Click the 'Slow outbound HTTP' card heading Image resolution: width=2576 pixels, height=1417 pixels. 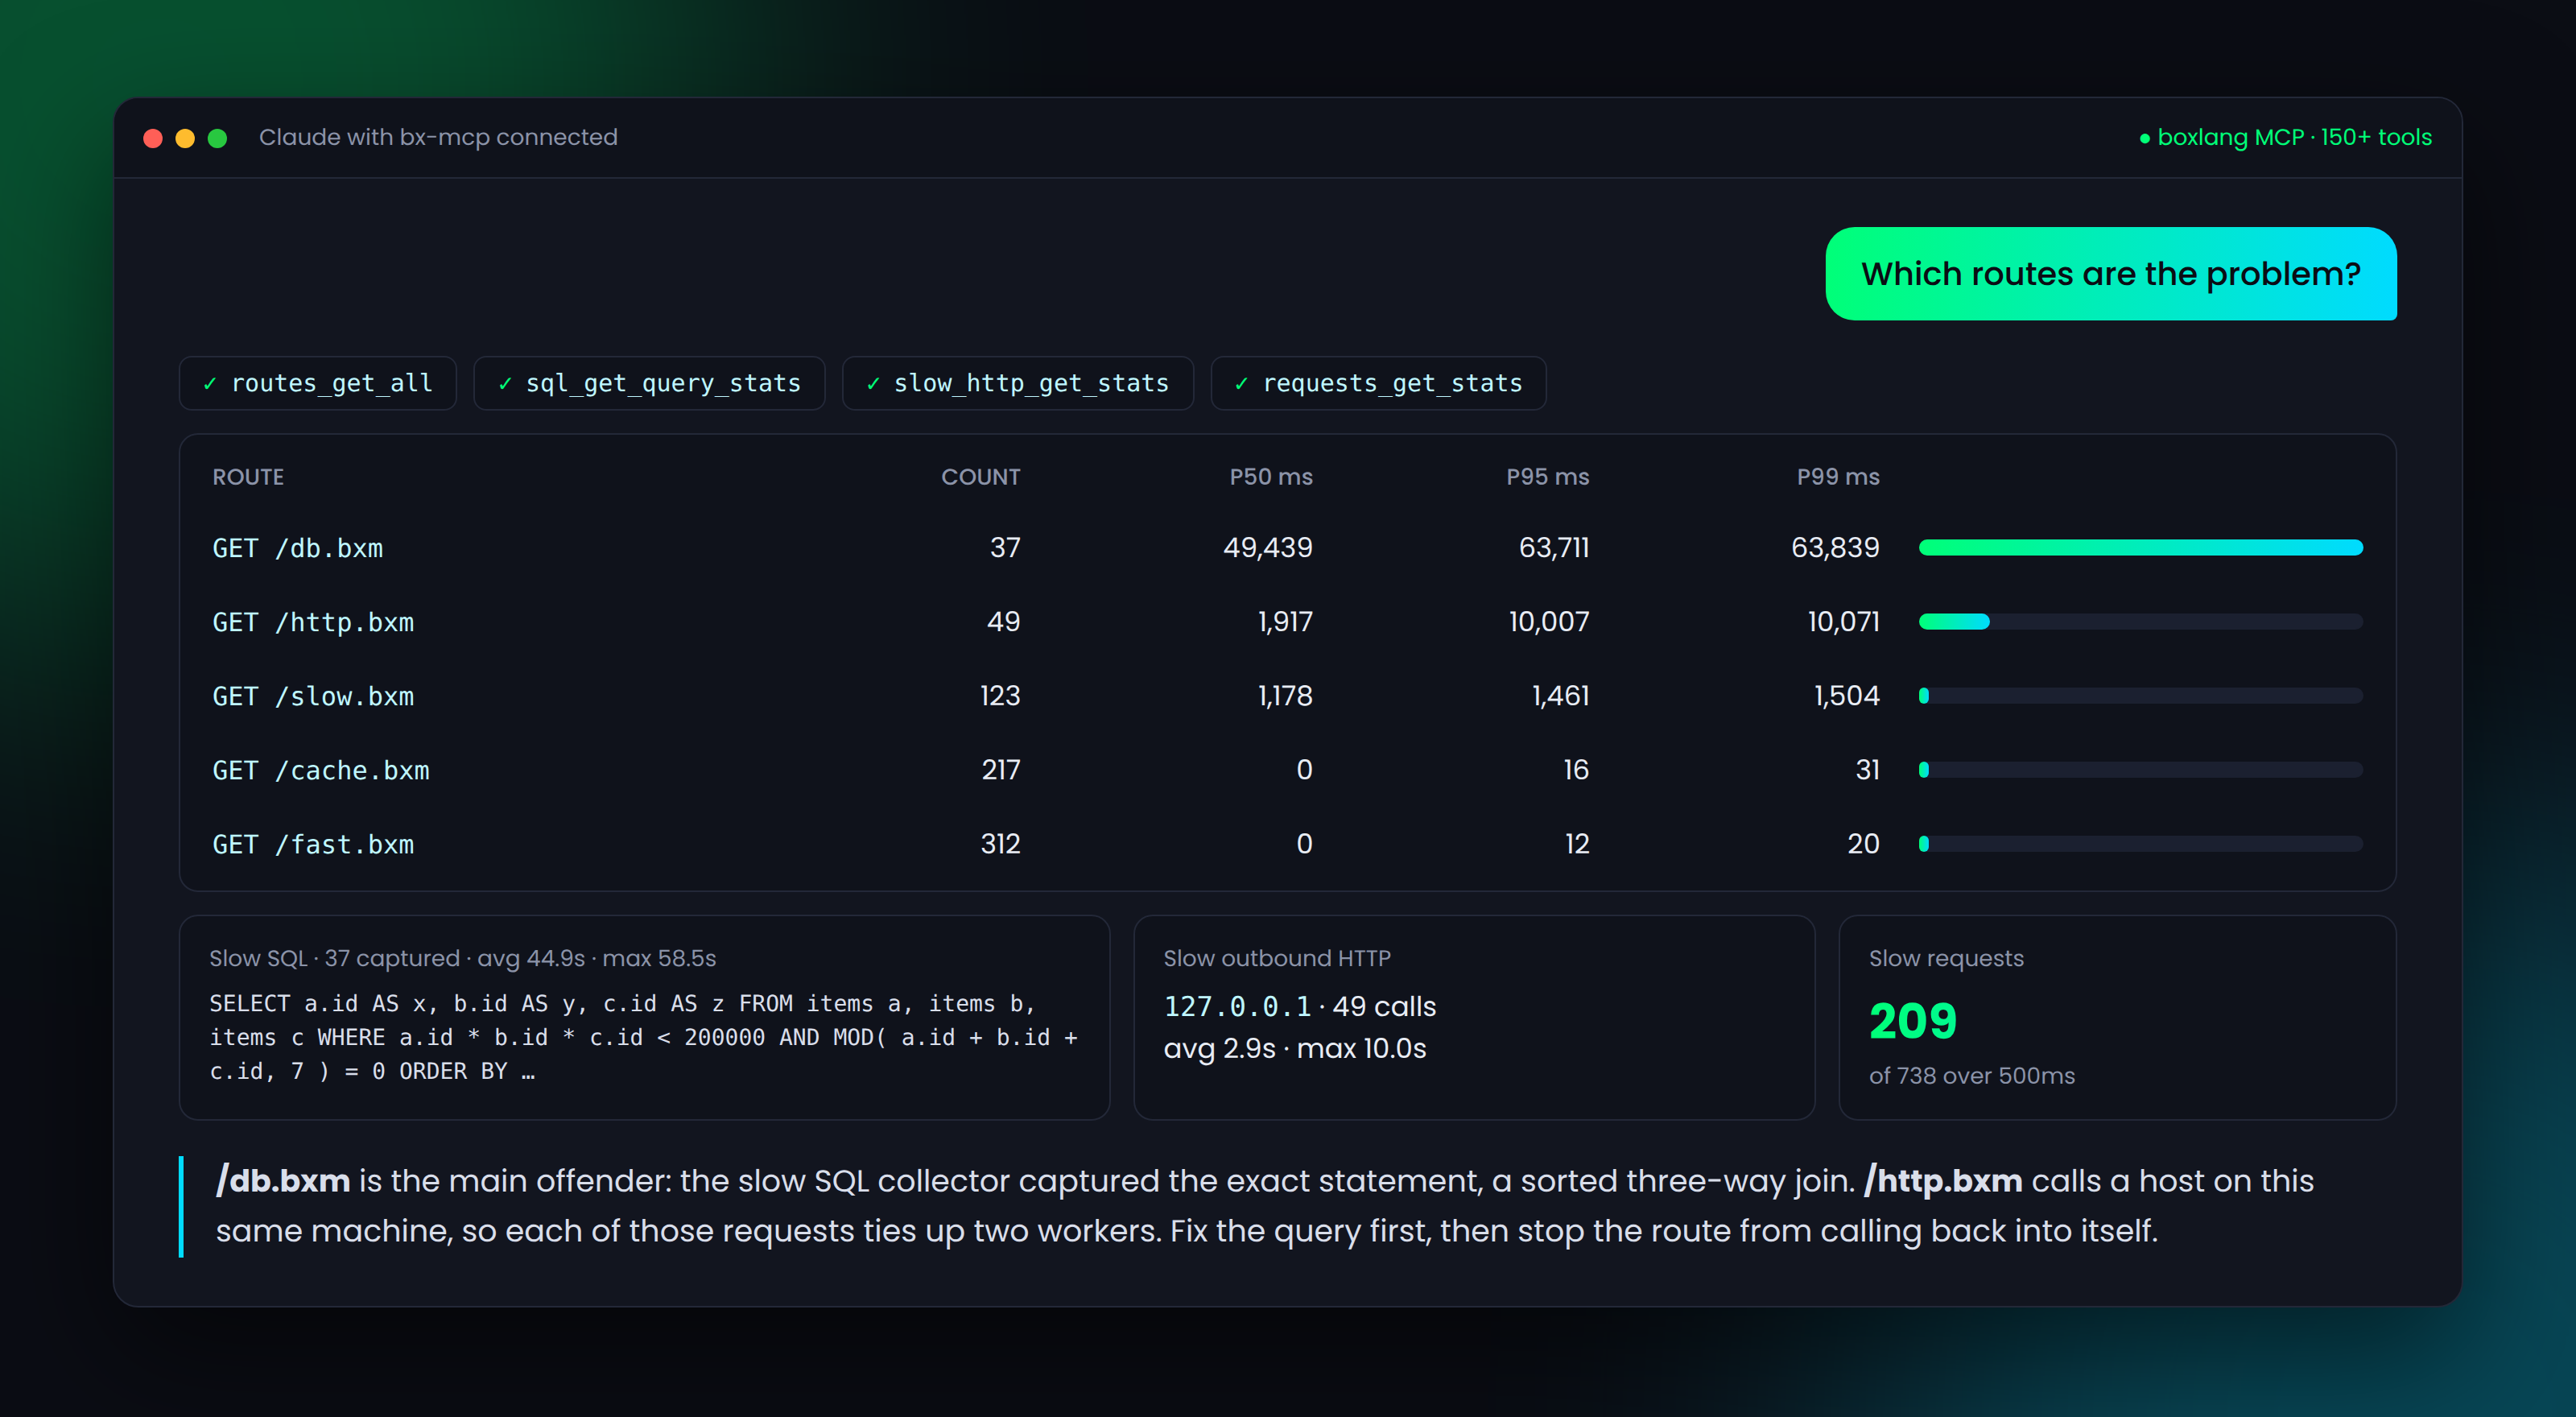[x=1277, y=958]
